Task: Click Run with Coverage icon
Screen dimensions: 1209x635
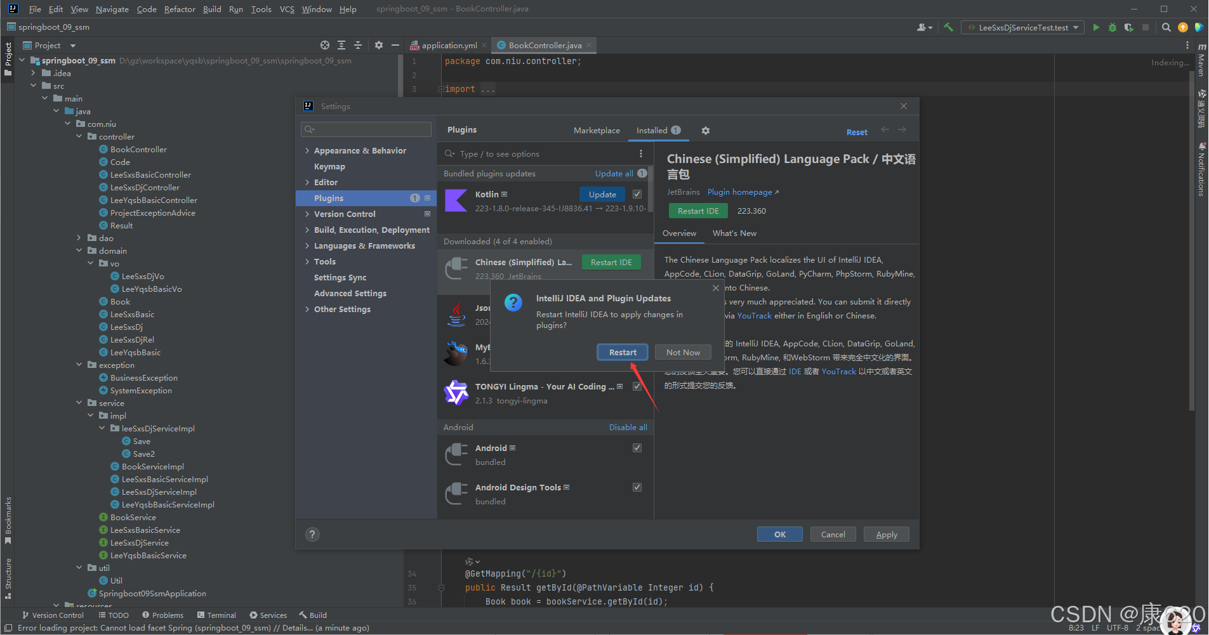Action: (x=1129, y=27)
